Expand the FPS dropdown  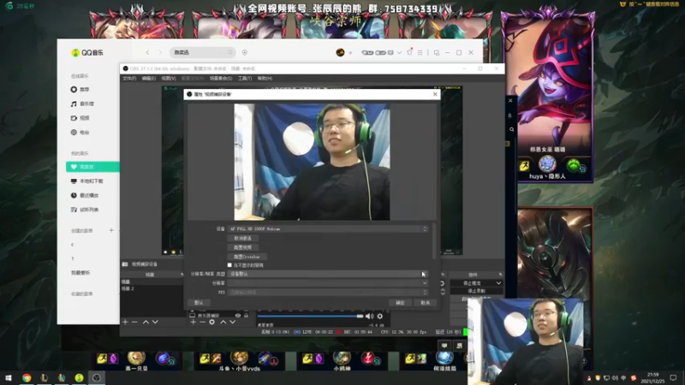point(328,292)
